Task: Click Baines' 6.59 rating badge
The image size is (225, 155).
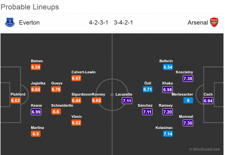Action: click(x=36, y=67)
